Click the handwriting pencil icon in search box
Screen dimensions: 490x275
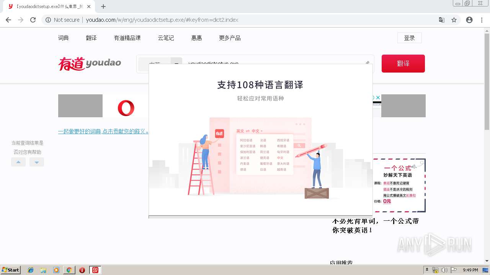[367, 63]
